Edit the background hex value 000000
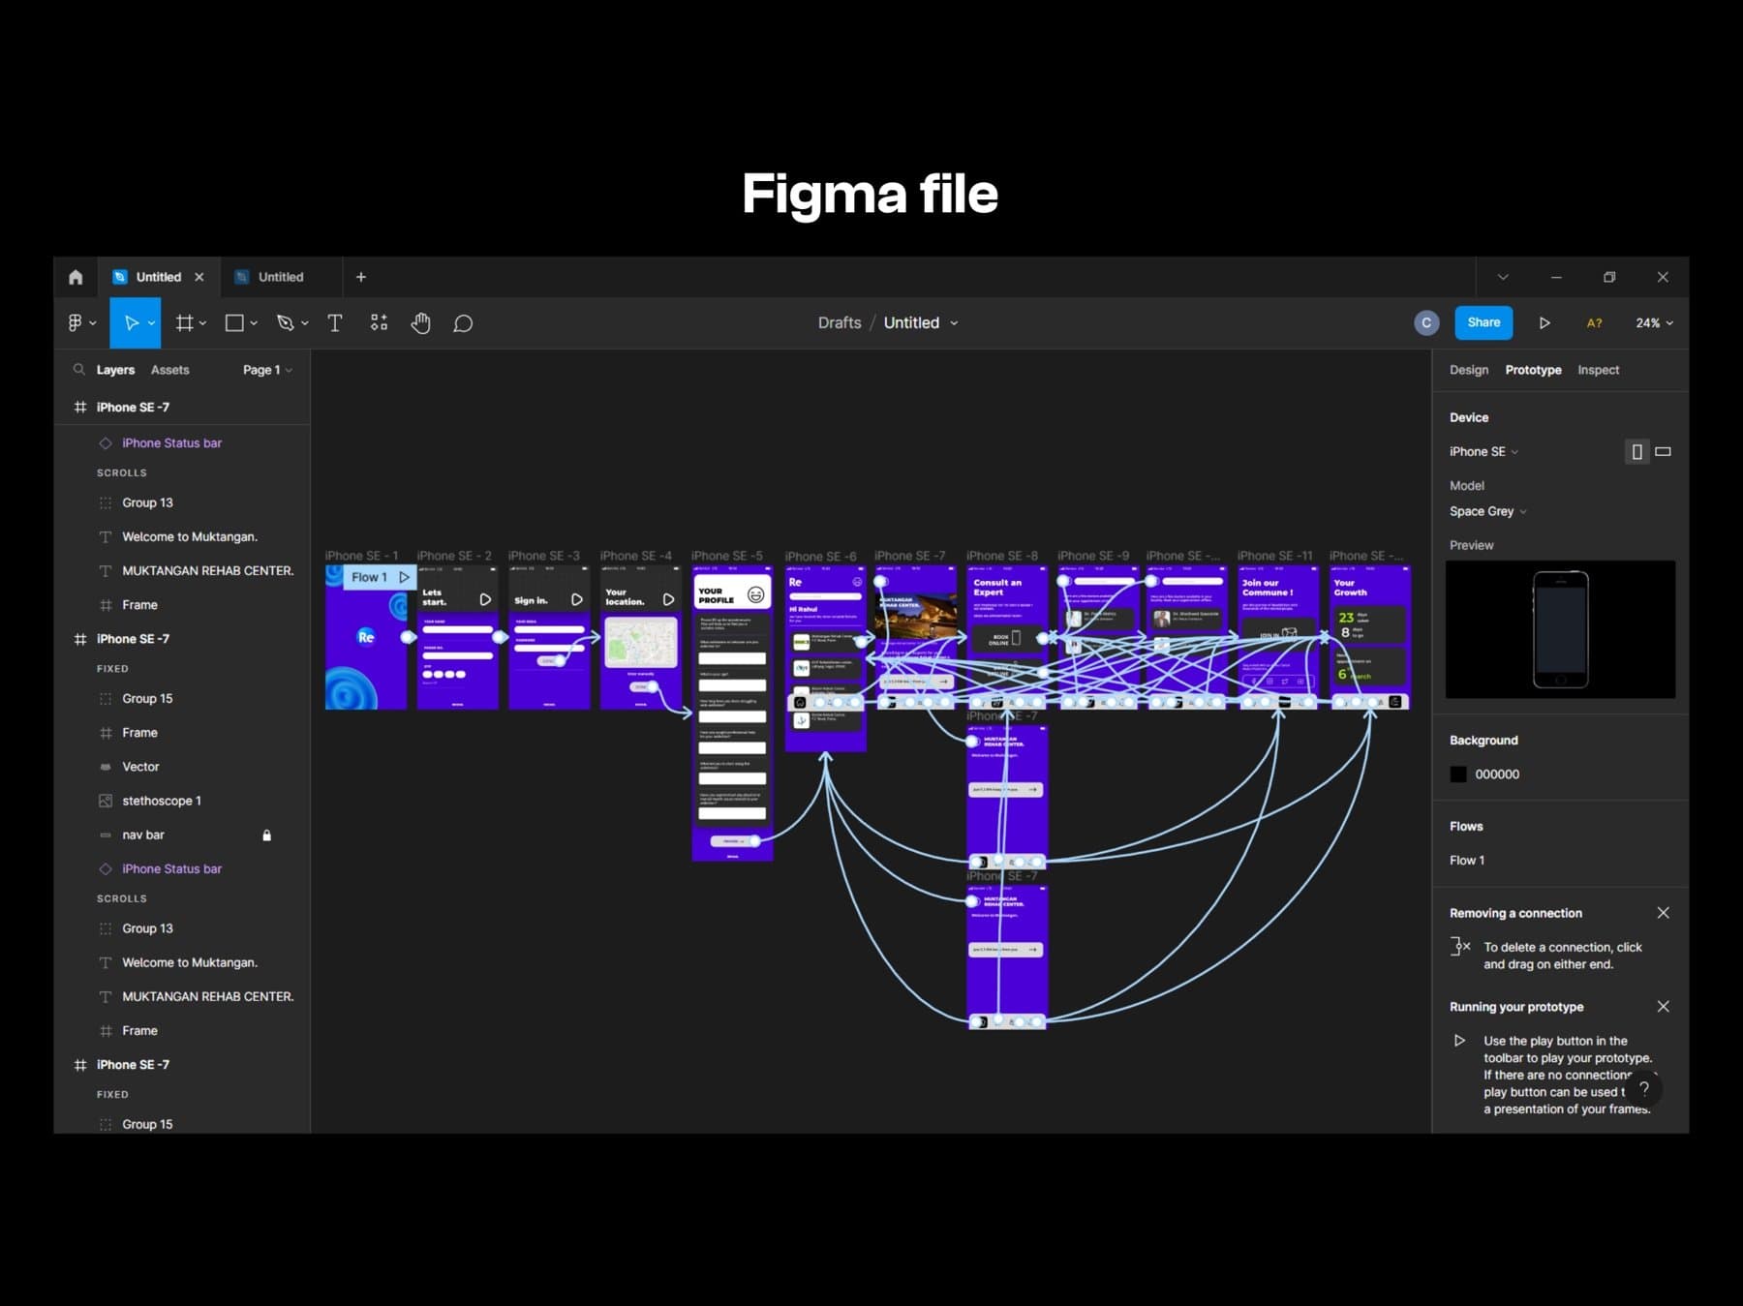The image size is (1743, 1306). [1497, 774]
